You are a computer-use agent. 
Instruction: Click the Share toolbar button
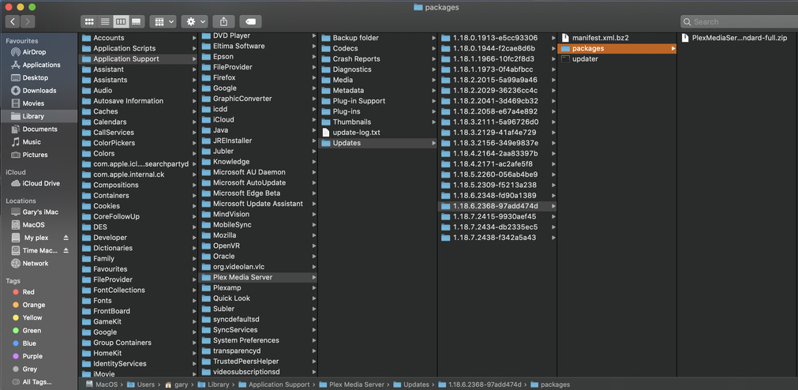click(x=224, y=21)
